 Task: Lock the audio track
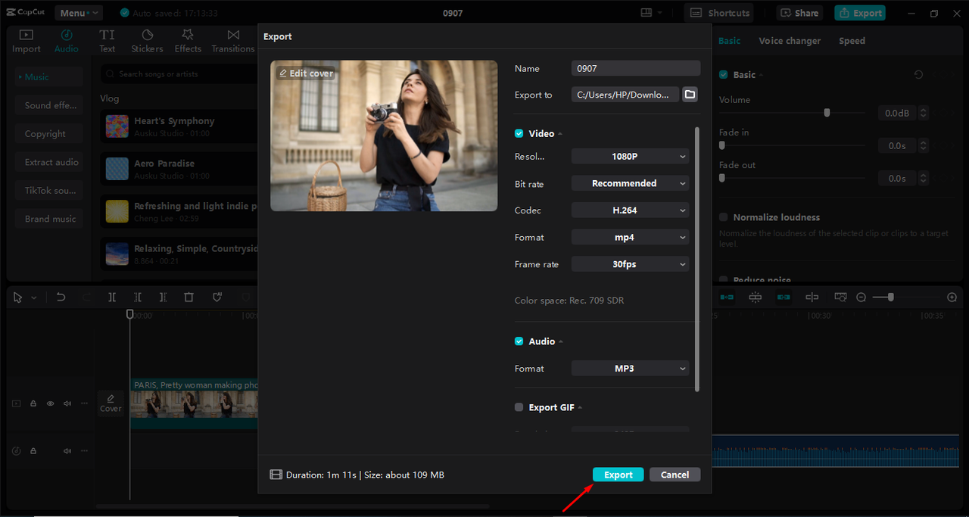pos(33,450)
